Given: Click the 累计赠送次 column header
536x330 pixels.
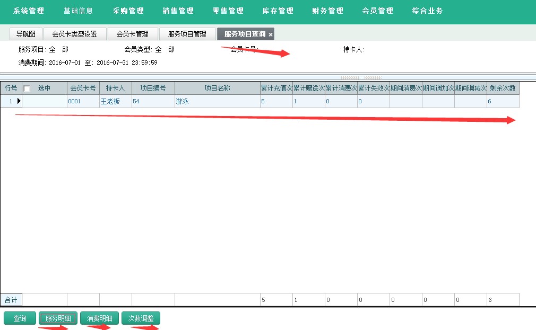Looking at the screenshot, I should (x=309, y=88).
